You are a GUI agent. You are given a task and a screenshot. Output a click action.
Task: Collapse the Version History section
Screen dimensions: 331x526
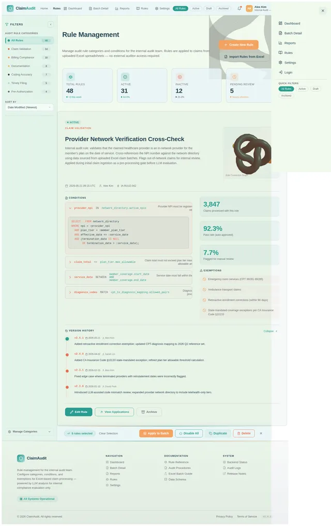(270, 331)
